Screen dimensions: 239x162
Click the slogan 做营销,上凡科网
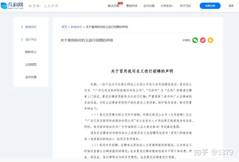point(43,6)
